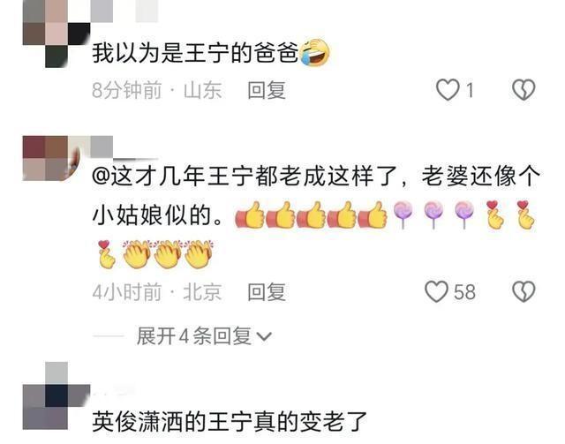Click the clapping hands emoji row

(169, 254)
